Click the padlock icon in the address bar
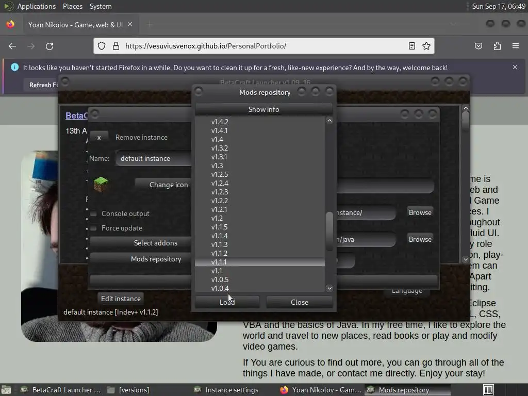This screenshot has height=396, width=528. click(116, 46)
